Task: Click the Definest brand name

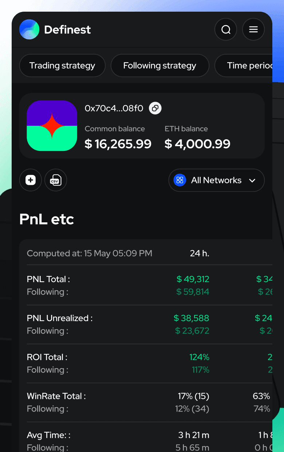Action: (67, 30)
